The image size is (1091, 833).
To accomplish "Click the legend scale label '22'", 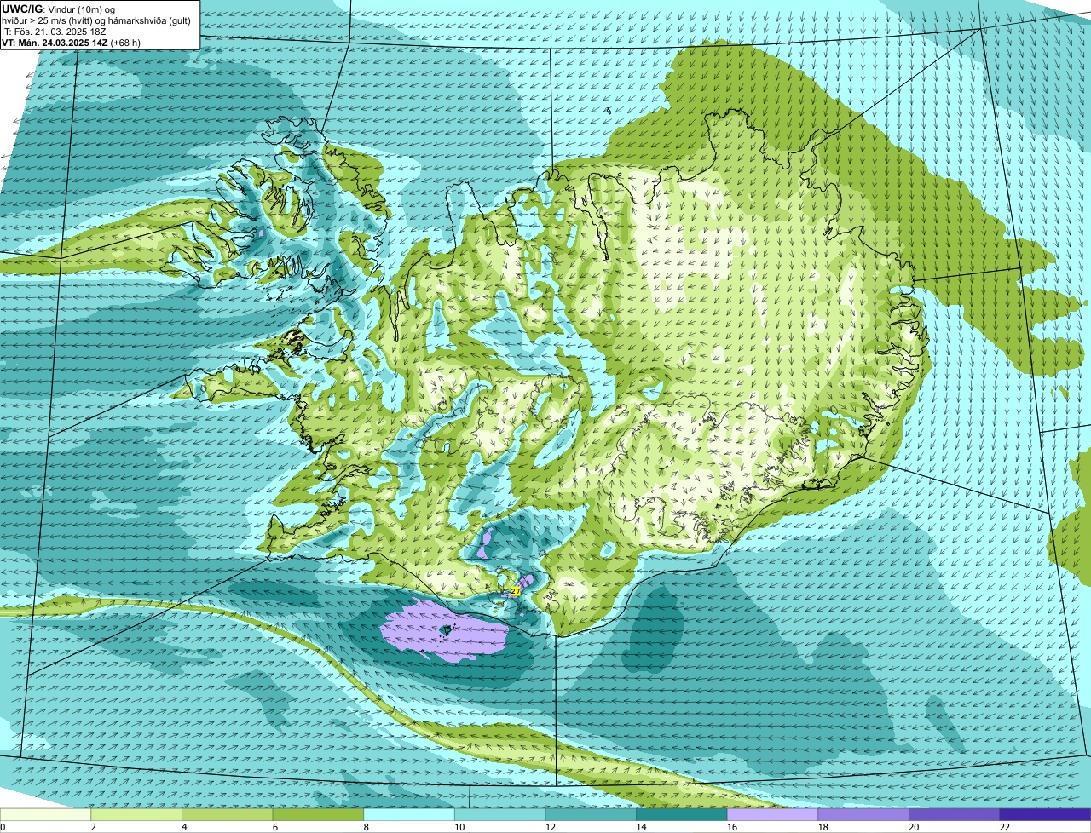I will coord(1005,827).
